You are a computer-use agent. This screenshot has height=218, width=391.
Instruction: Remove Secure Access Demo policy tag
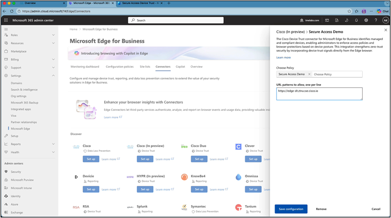pos(309,74)
